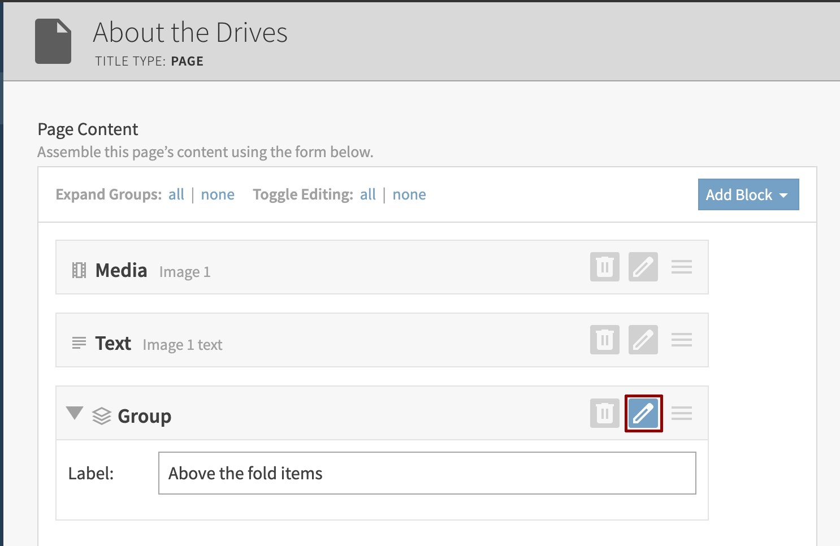Click the Media film strip icon

click(x=79, y=271)
